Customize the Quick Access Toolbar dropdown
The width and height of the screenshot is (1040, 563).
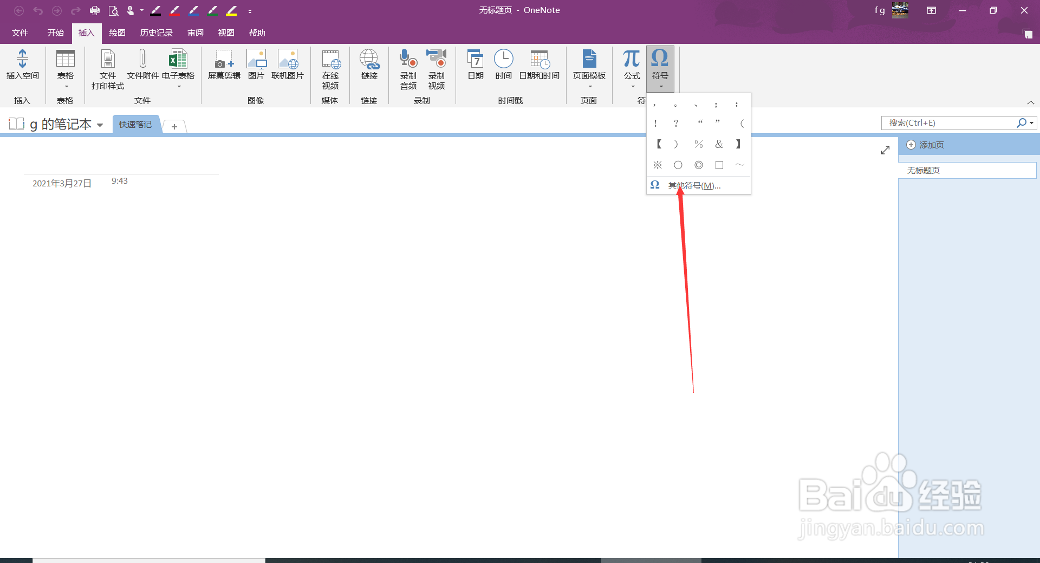pos(250,11)
